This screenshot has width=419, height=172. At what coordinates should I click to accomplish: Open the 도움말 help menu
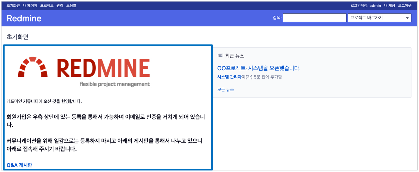pos(71,5)
